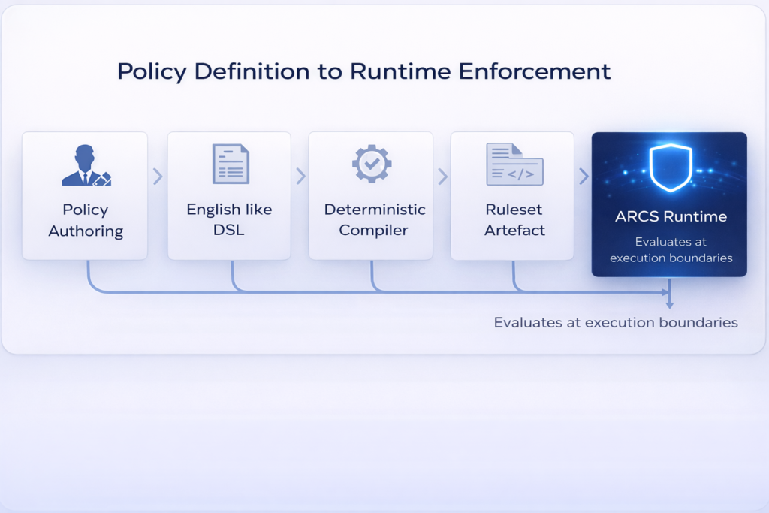Click the right-pointing arrowhead on the connector line
Viewport: 769px width, 513px height.
664,291
